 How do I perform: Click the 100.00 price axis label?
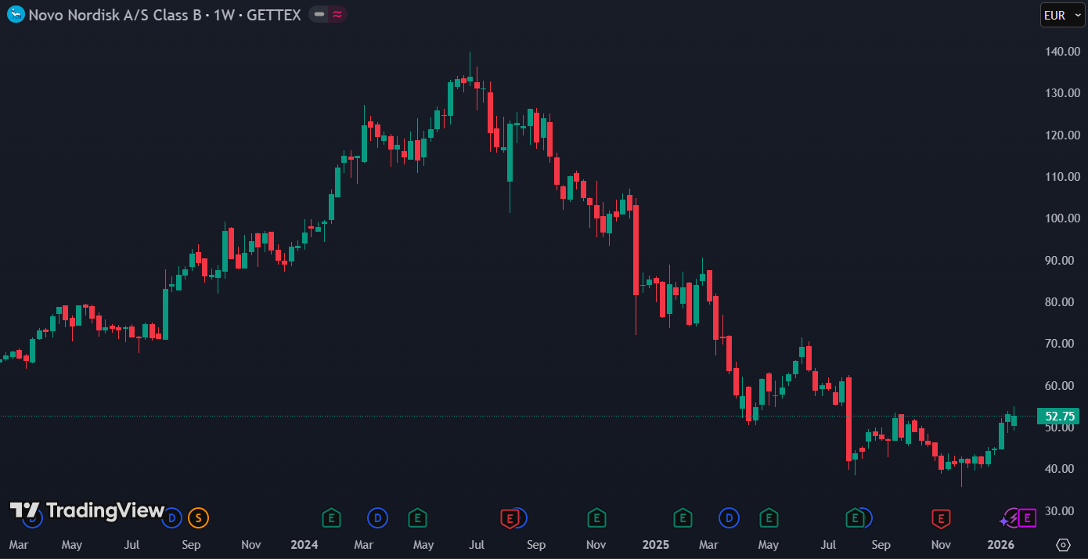click(1063, 218)
